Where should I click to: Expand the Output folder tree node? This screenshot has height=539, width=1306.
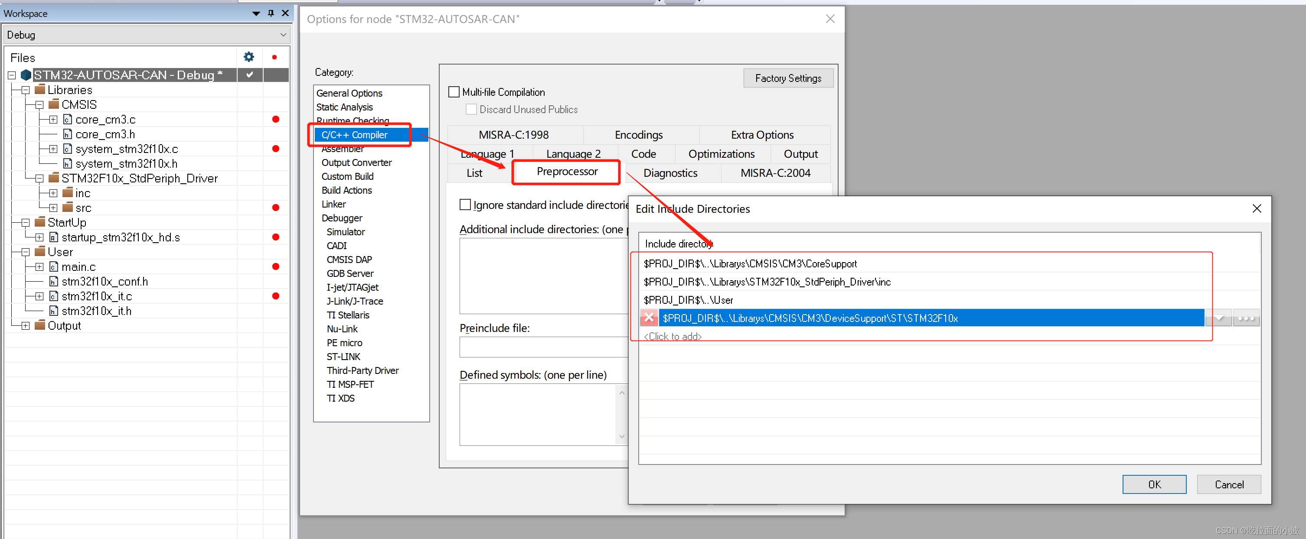[x=25, y=326]
